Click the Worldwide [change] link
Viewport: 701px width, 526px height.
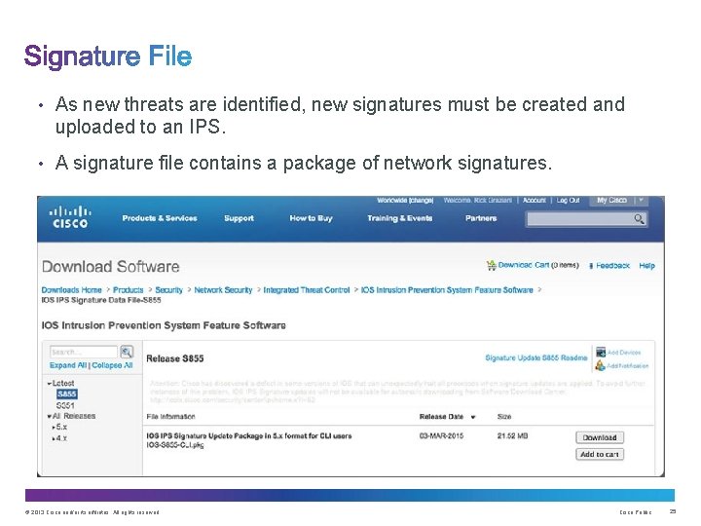[x=405, y=201]
